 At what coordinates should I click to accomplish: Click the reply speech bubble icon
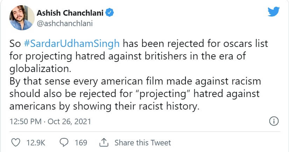64,143
